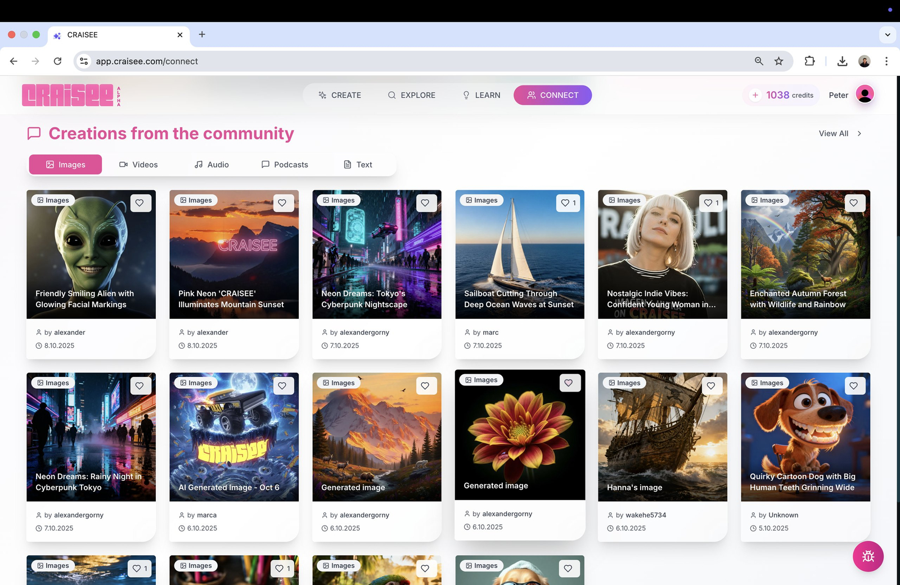The width and height of the screenshot is (900, 585).
Task: Open the Hanna's image pirate ship thumbnail
Action: [662, 436]
